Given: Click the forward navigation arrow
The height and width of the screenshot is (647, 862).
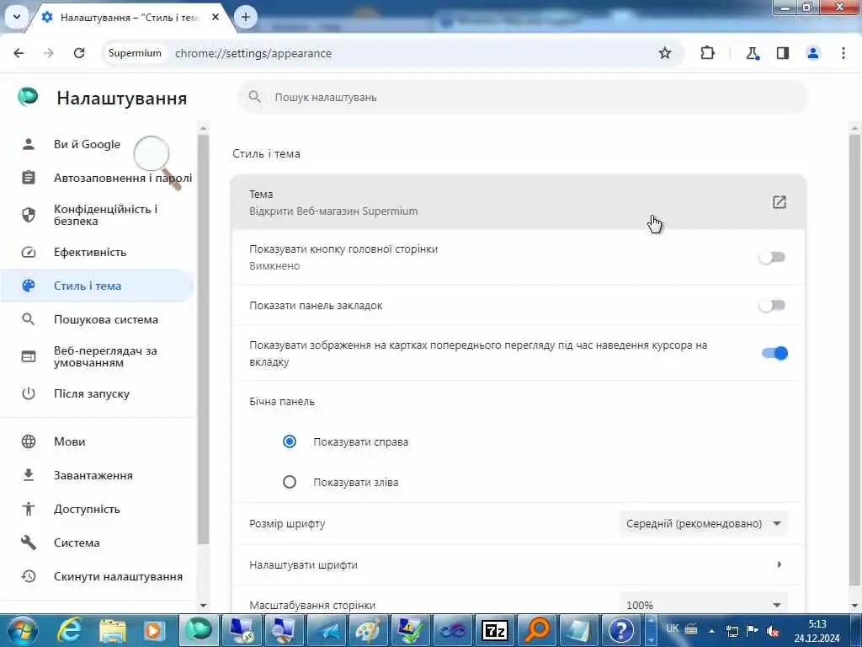Looking at the screenshot, I should (49, 53).
